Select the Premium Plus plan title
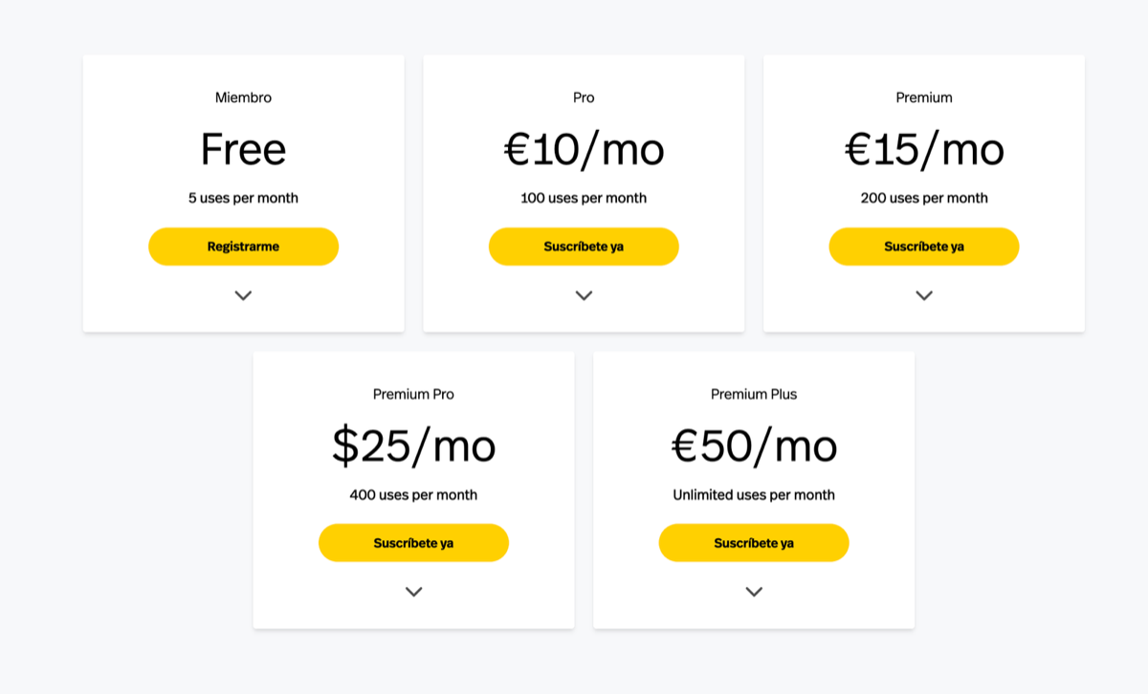 point(754,394)
